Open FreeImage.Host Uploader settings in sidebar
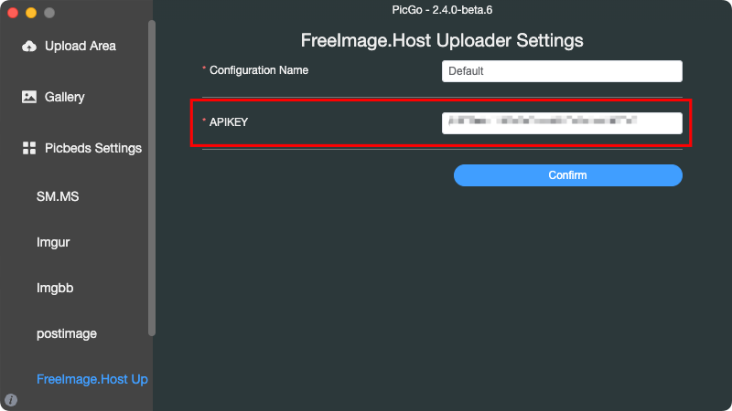 (92, 379)
